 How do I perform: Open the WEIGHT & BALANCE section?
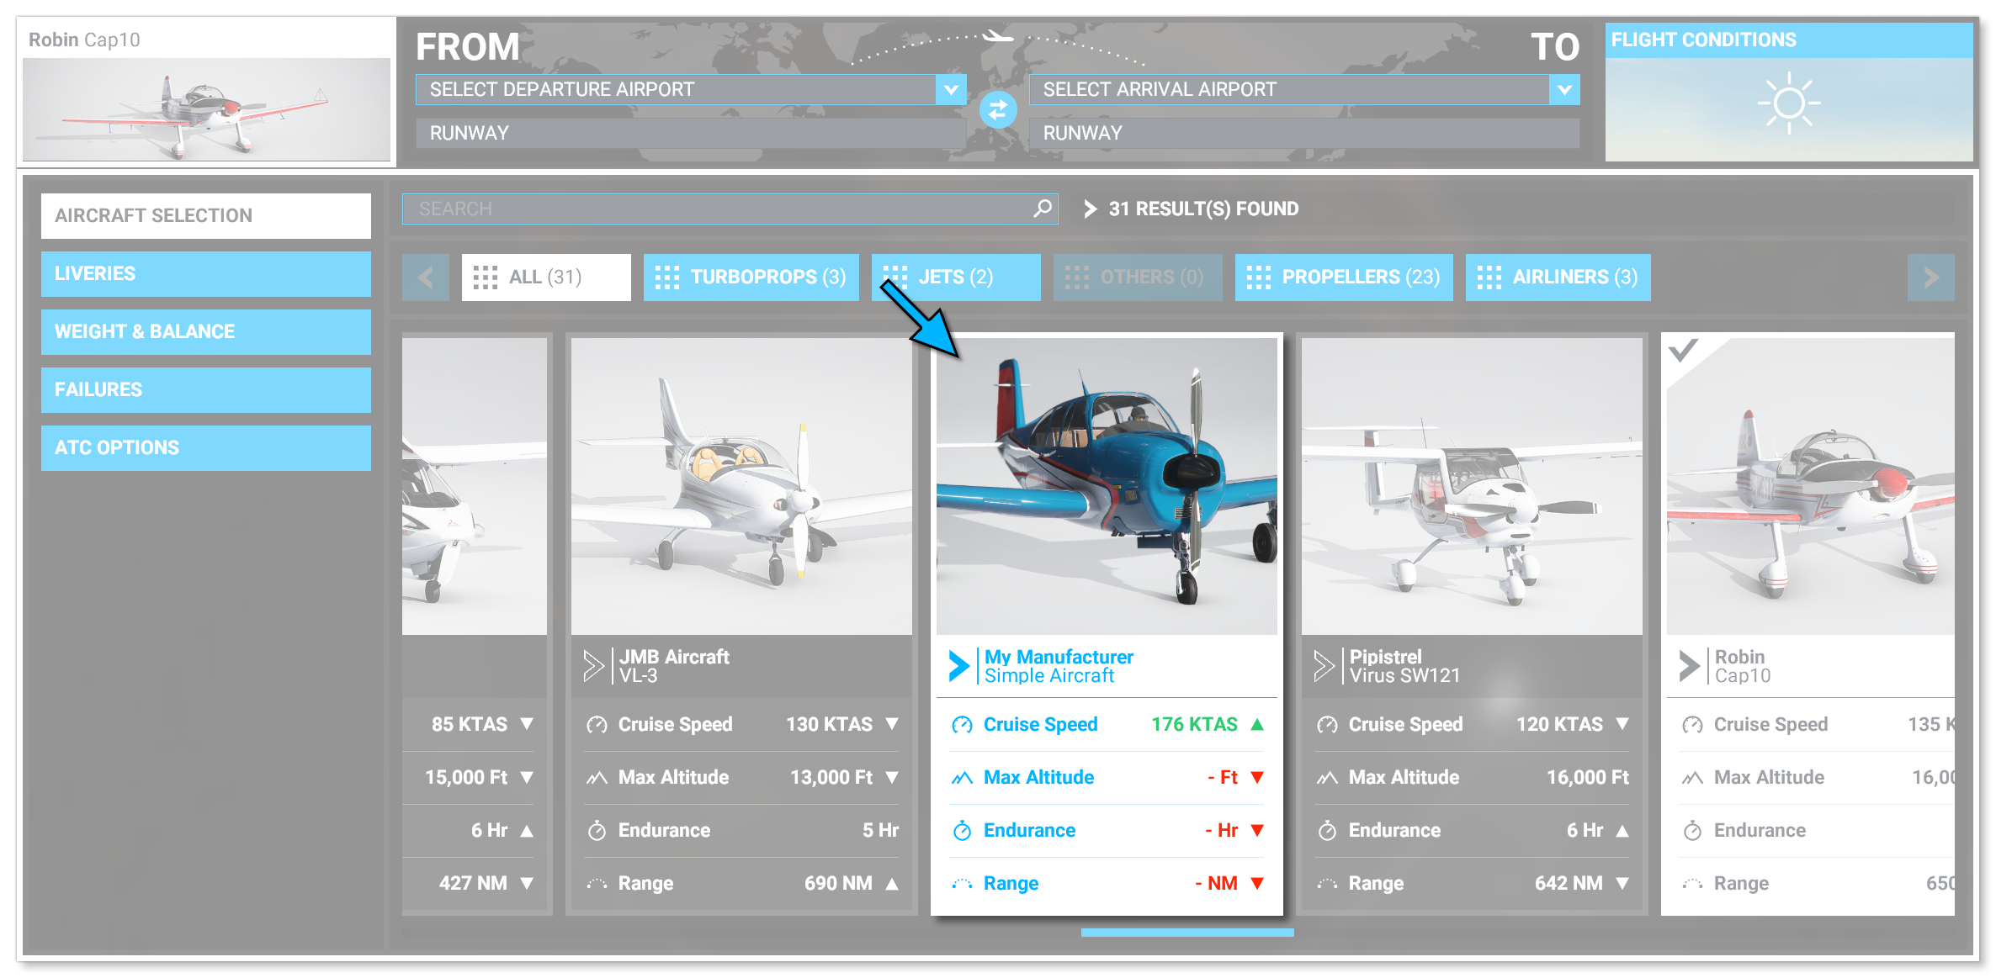point(205,331)
